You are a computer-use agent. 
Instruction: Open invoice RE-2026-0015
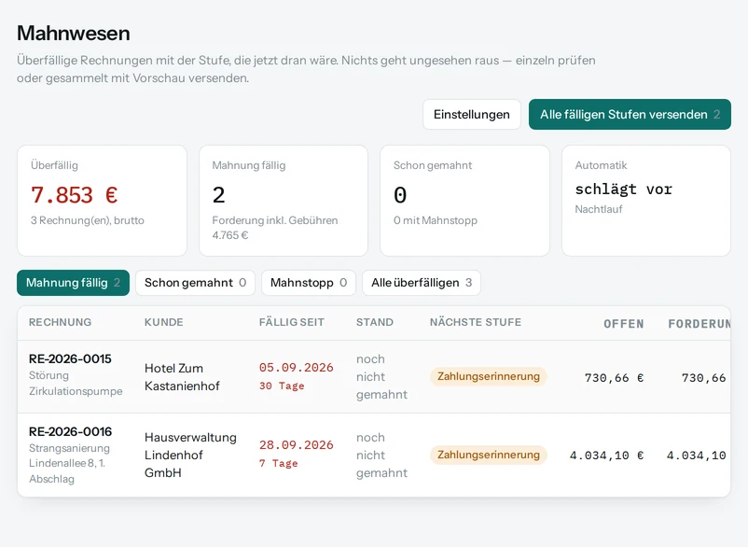coord(70,359)
